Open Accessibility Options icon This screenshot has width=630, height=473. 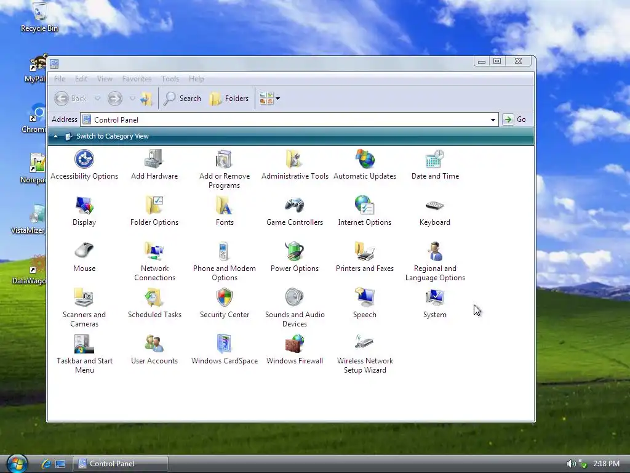click(x=84, y=164)
